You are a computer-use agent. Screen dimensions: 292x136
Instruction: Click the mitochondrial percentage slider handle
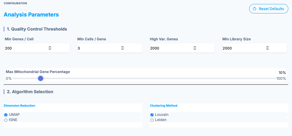40,79
